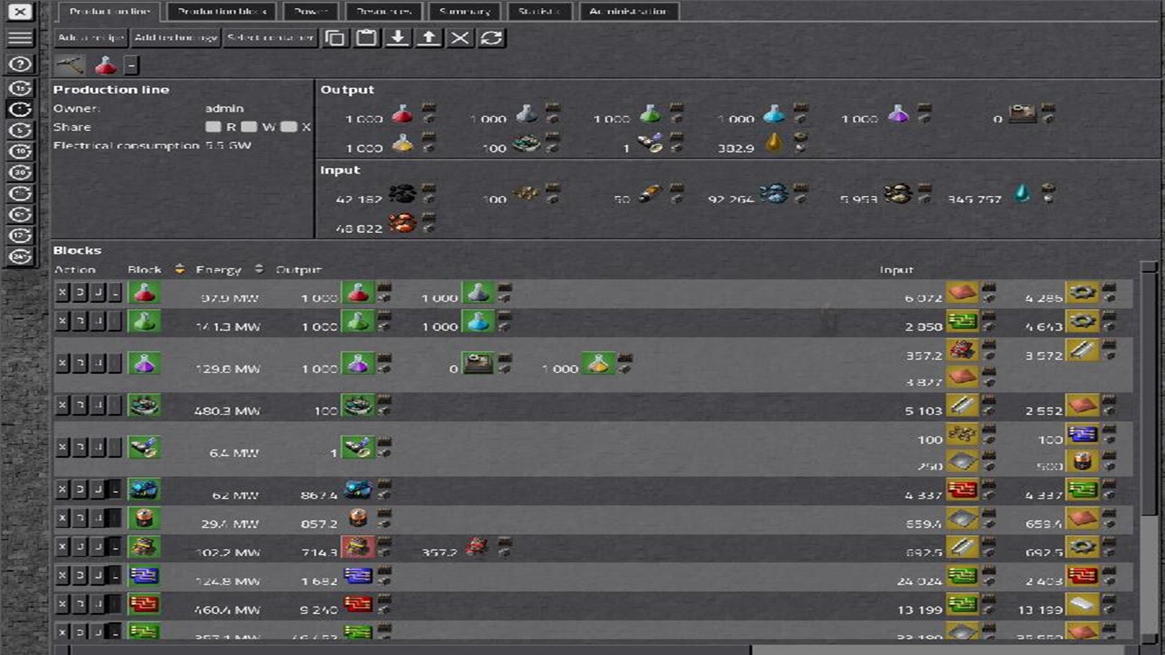
Task: Click the upload/export arrow icon
Action: point(428,38)
